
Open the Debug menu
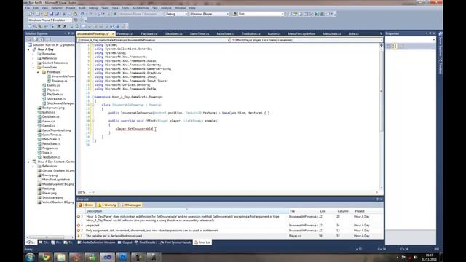click(x=93, y=8)
